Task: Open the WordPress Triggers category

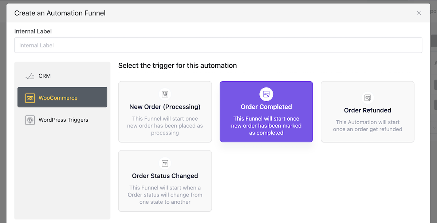Action: [62, 120]
